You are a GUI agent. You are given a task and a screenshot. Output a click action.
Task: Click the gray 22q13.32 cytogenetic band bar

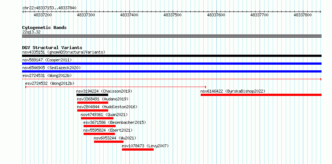(x=172, y=36)
